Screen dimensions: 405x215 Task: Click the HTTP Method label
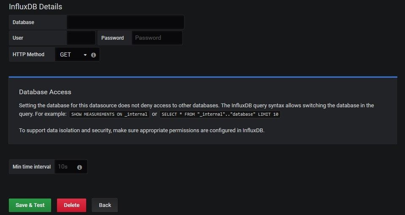point(28,54)
